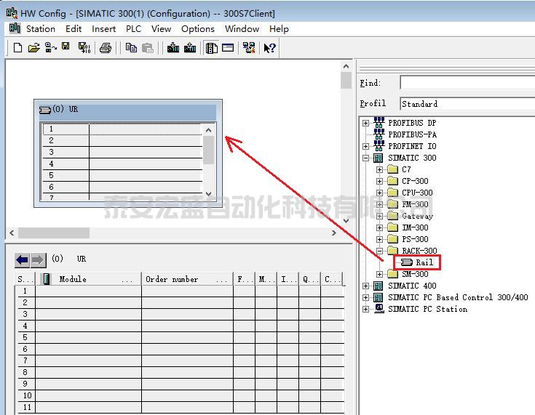Click the Save toolbar icon
Screen dimensions: 535x415
click(66, 48)
